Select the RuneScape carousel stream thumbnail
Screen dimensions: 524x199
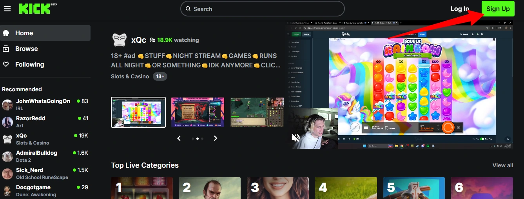[257, 112]
